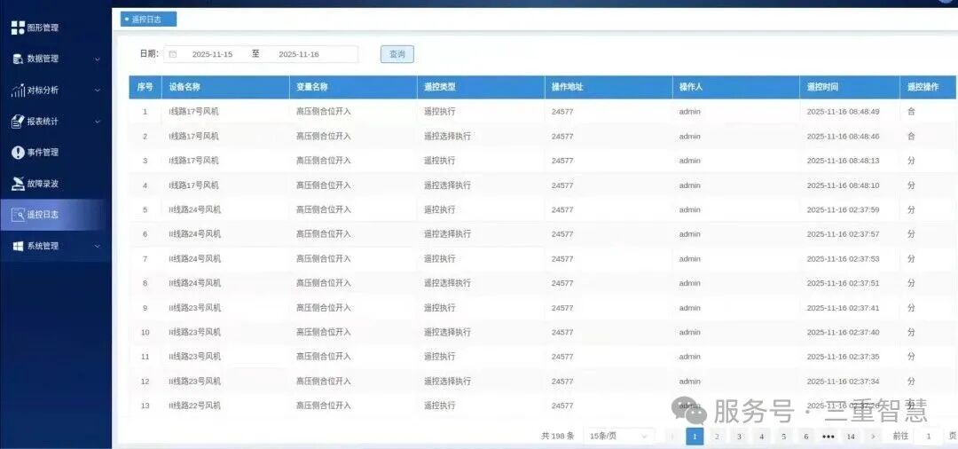Screen dimensions: 958x449
Task: Click the 事件管理 alert icon
Action: click(19, 153)
